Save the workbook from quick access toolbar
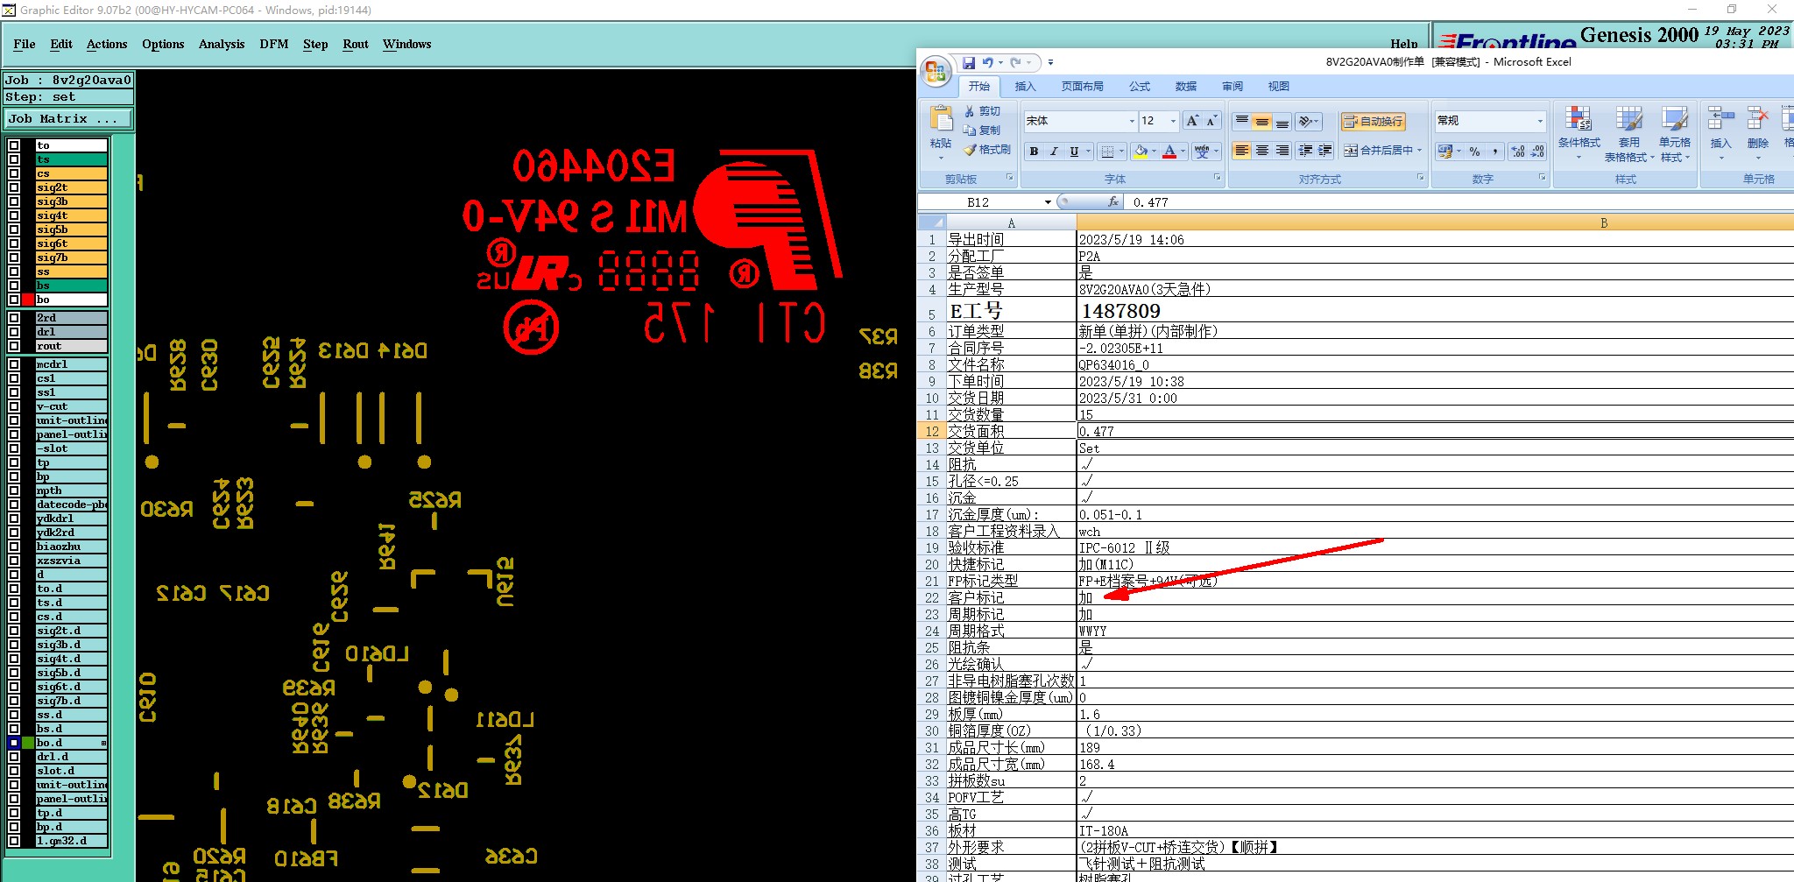This screenshot has height=882, width=1794. pyautogui.click(x=969, y=63)
